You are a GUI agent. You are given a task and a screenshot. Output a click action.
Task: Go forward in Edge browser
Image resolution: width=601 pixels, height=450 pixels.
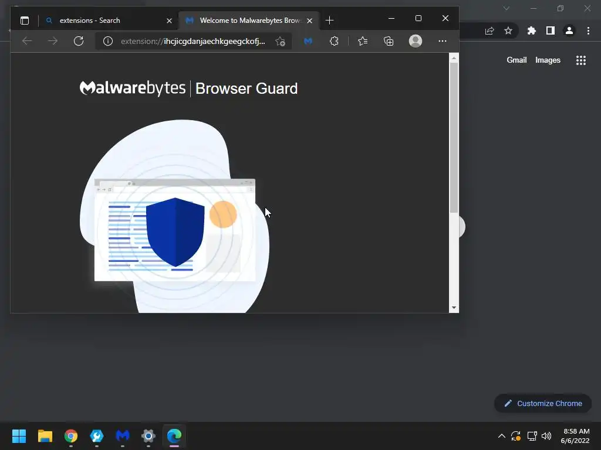53,41
